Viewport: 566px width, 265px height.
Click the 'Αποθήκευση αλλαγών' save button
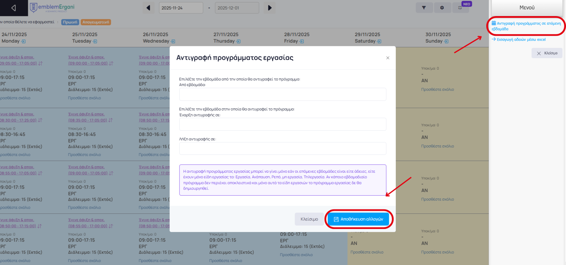coord(358,219)
